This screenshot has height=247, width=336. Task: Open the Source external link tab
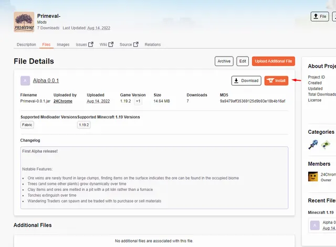(x=129, y=45)
